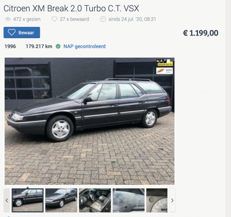Click the green NAP verified checkmark icon
The image size is (231, 217).
(x=58, y=47)
